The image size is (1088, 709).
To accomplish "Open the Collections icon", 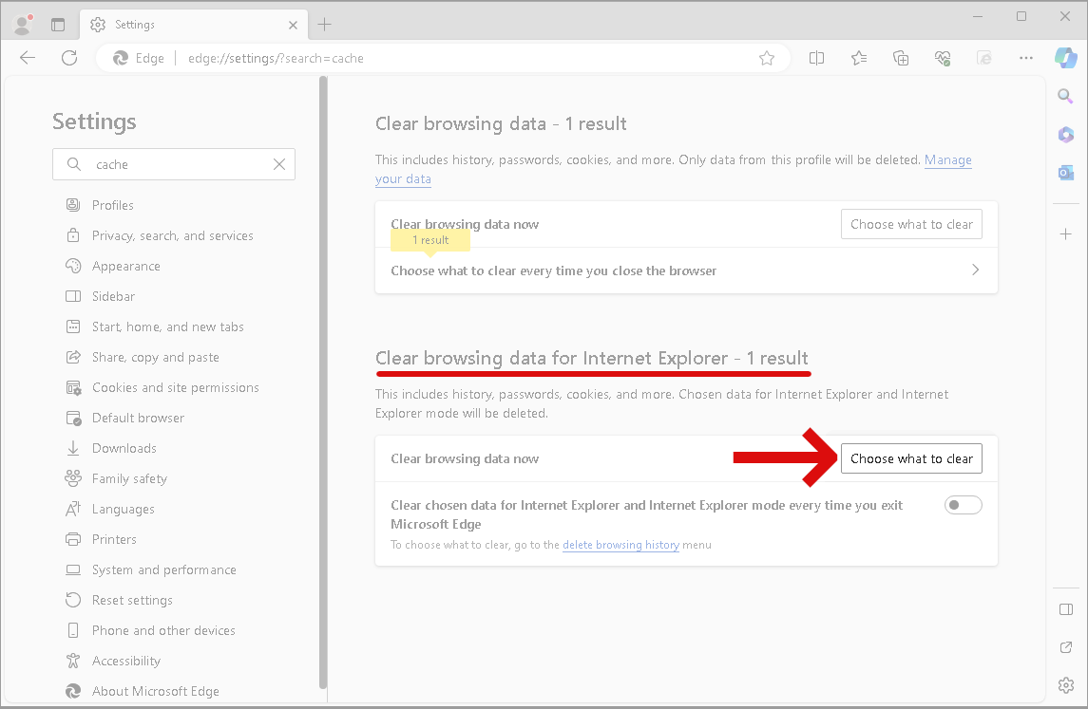I will tap(901, 58).
